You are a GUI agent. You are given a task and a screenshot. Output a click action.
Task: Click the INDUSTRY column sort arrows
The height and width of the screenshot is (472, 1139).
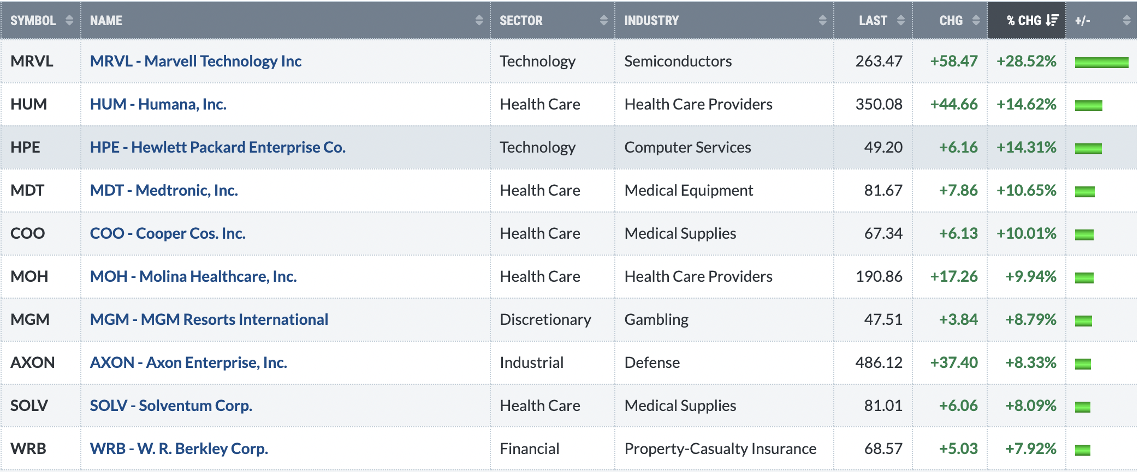coord(822,21)
